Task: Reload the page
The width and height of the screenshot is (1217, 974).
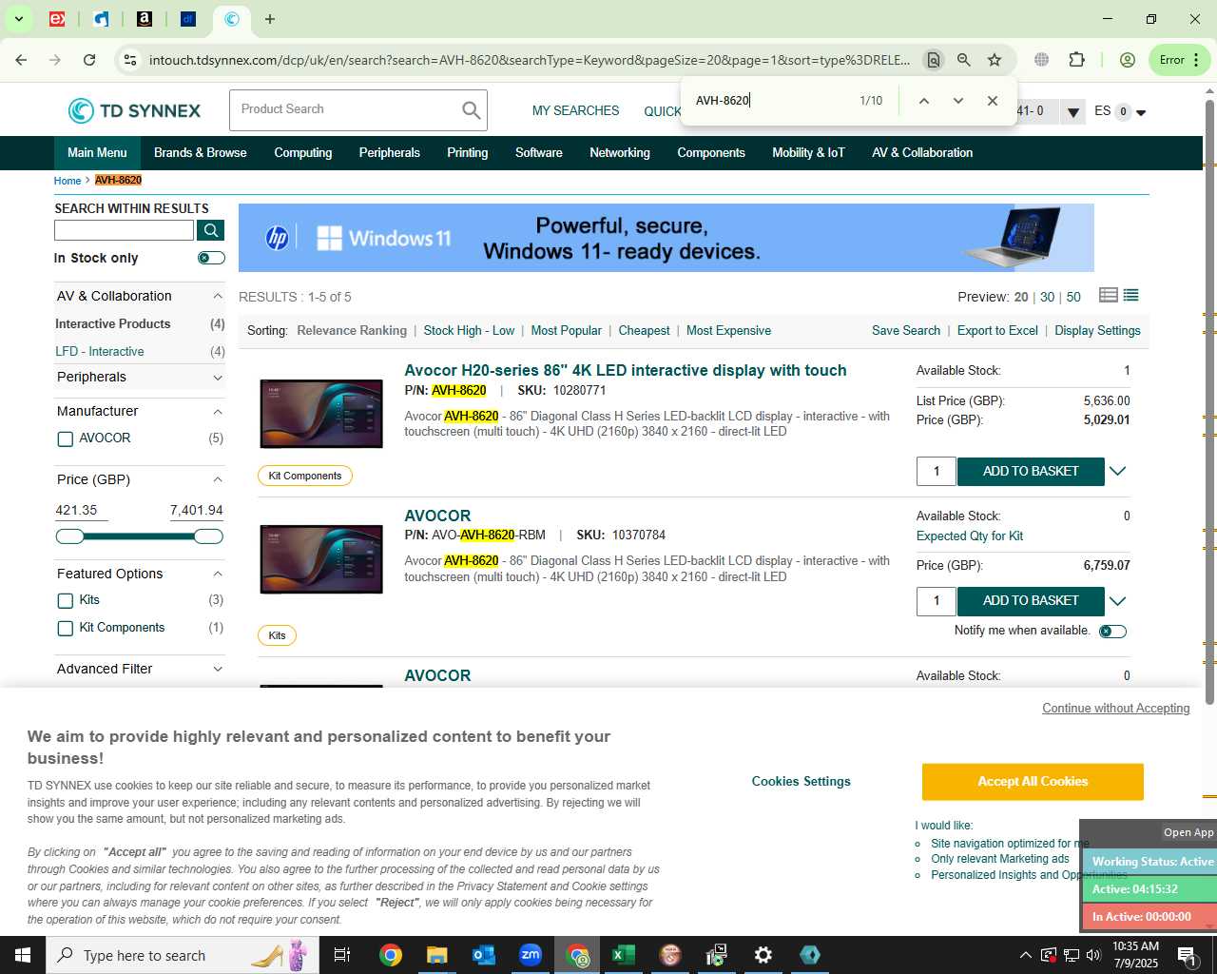Action: (x=89, y=60)
